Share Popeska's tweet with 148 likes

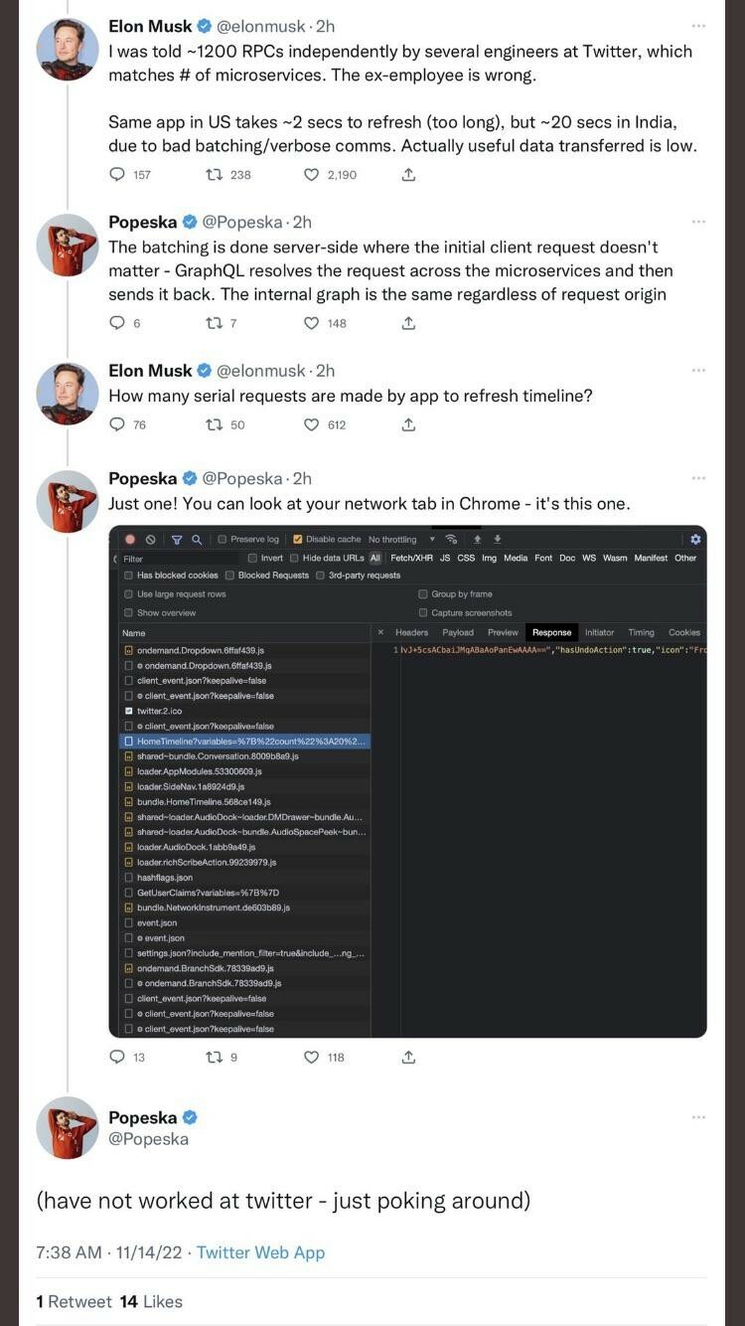pyautogui.click(x=408, y=323)
